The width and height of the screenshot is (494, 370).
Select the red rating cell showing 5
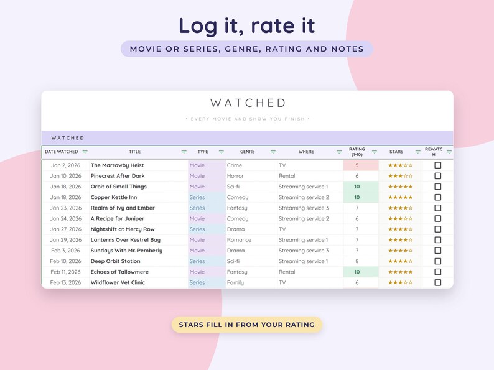pos(361,165)
